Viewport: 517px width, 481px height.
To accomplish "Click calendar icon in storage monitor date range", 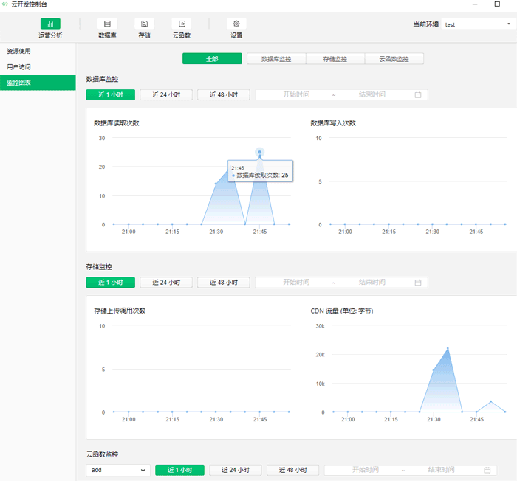I will click(418, 283).
